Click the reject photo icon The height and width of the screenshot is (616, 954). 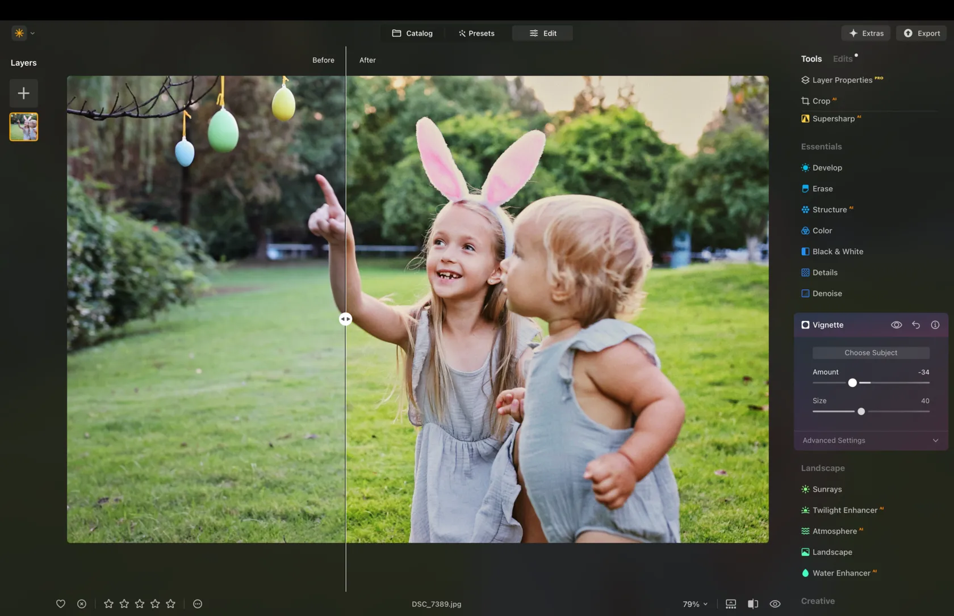pos(82,604)
